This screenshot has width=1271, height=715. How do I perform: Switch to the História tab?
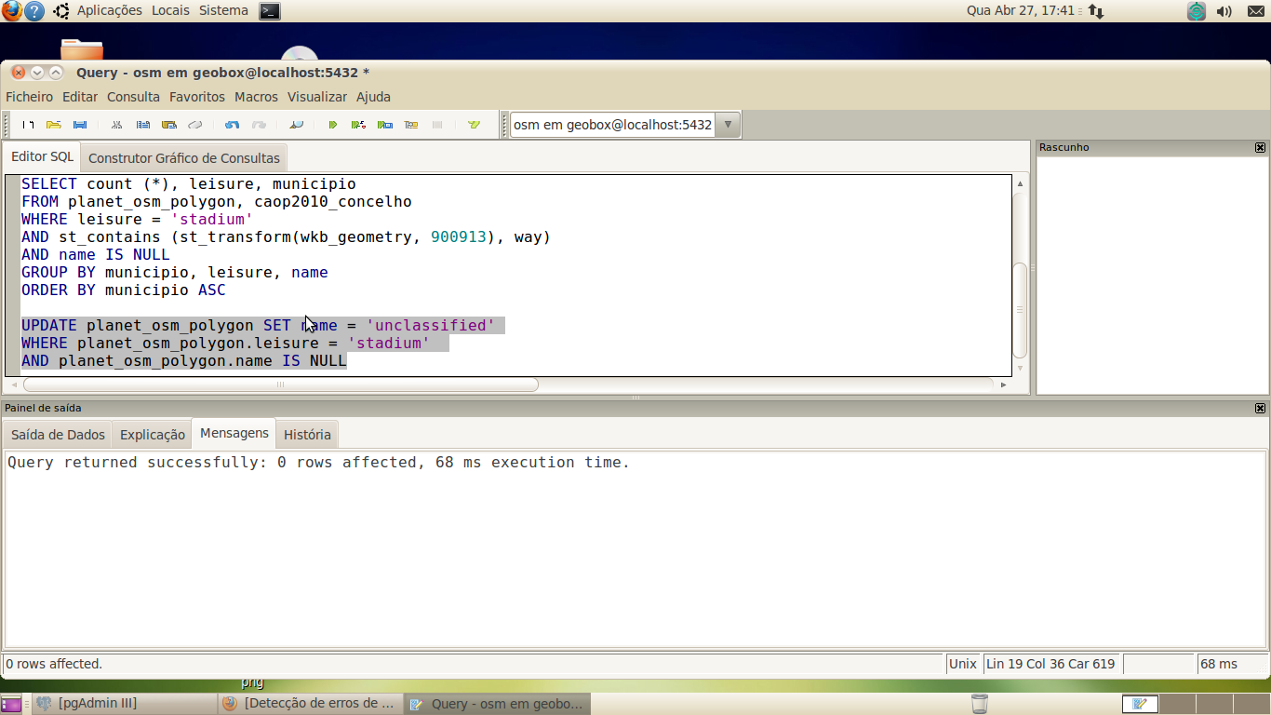click(307, 435)
